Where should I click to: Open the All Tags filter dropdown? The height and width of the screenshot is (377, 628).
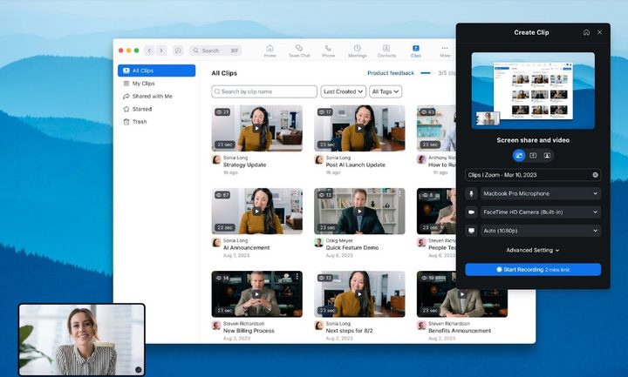click(x=385, y=91)
